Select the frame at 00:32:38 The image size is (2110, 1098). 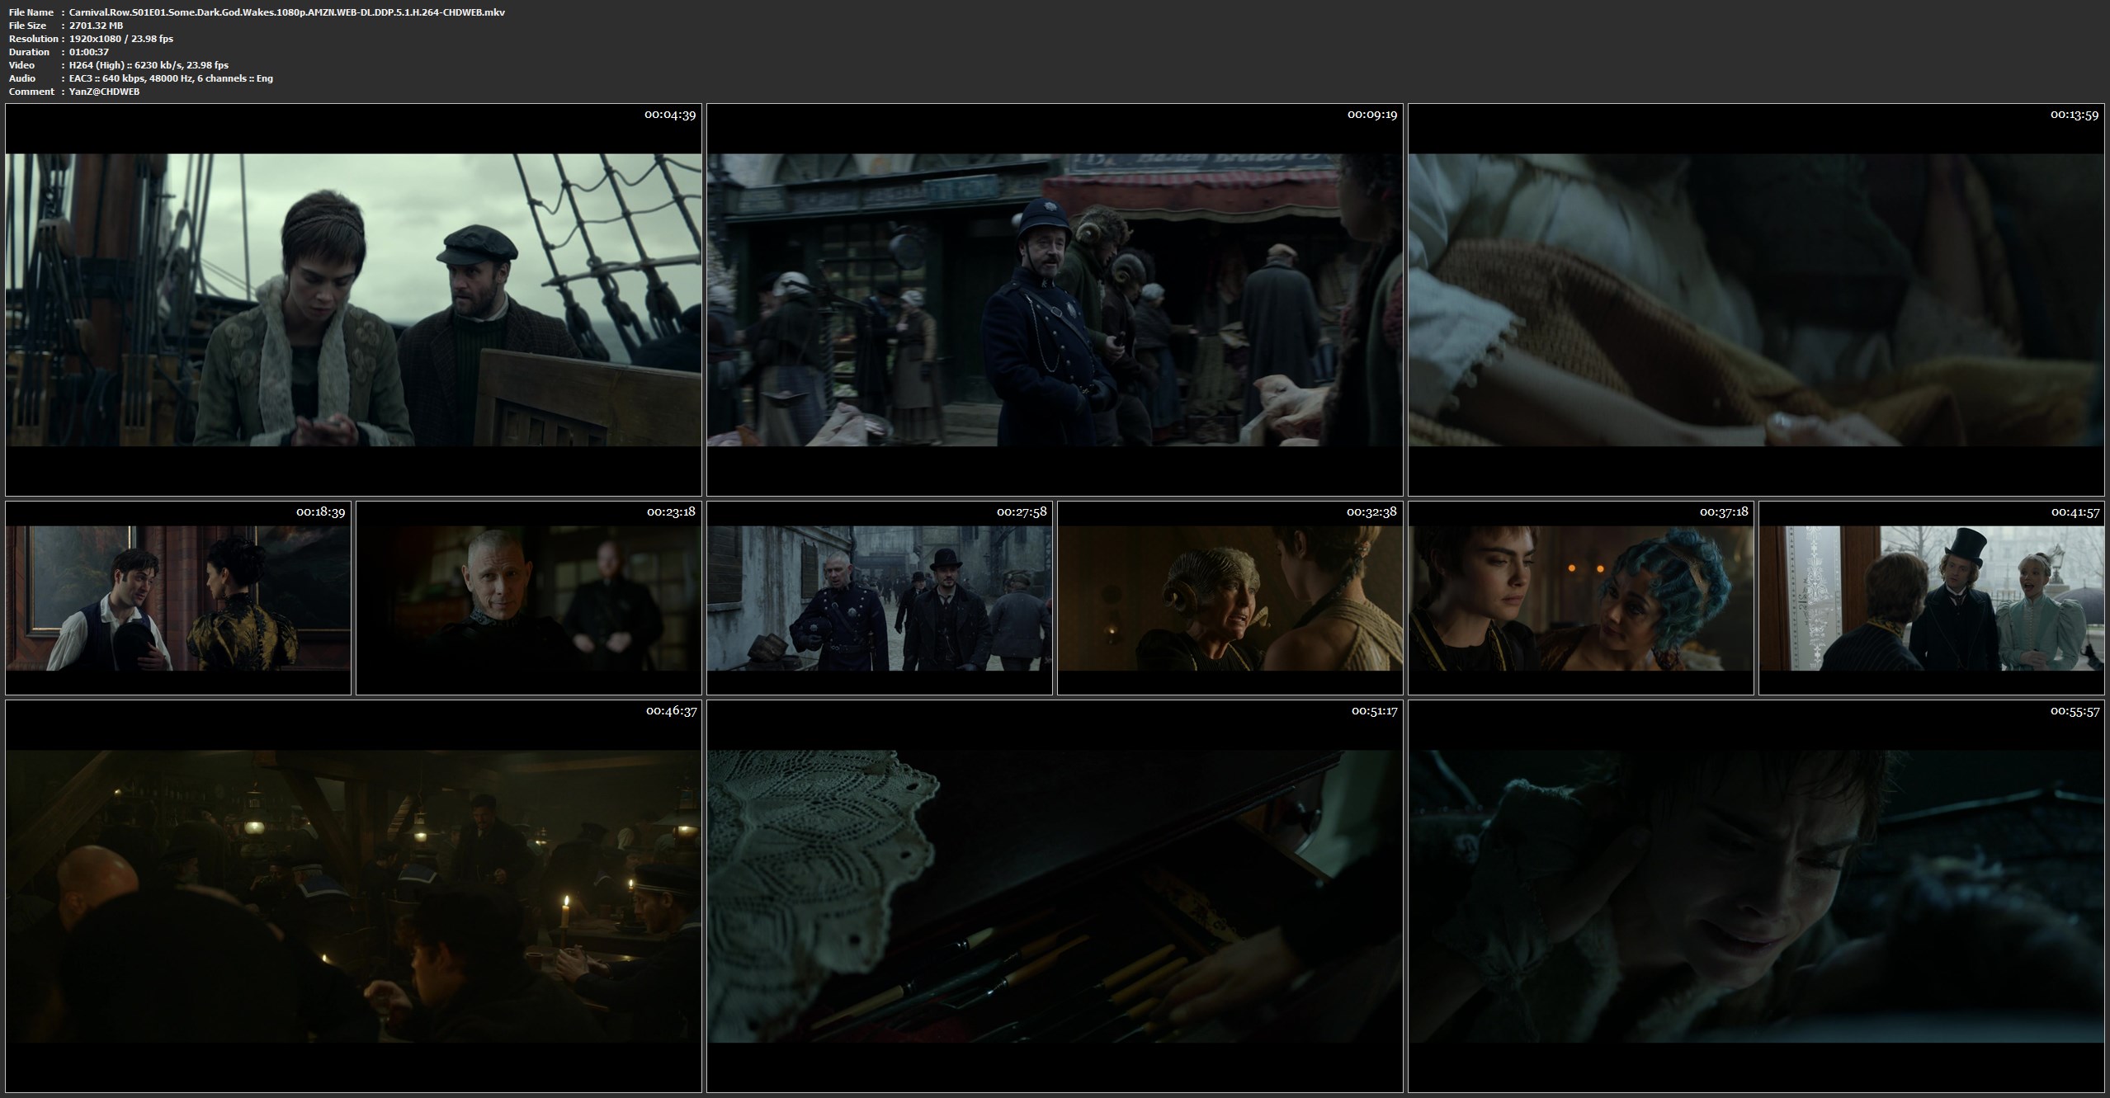[1230, 598]
